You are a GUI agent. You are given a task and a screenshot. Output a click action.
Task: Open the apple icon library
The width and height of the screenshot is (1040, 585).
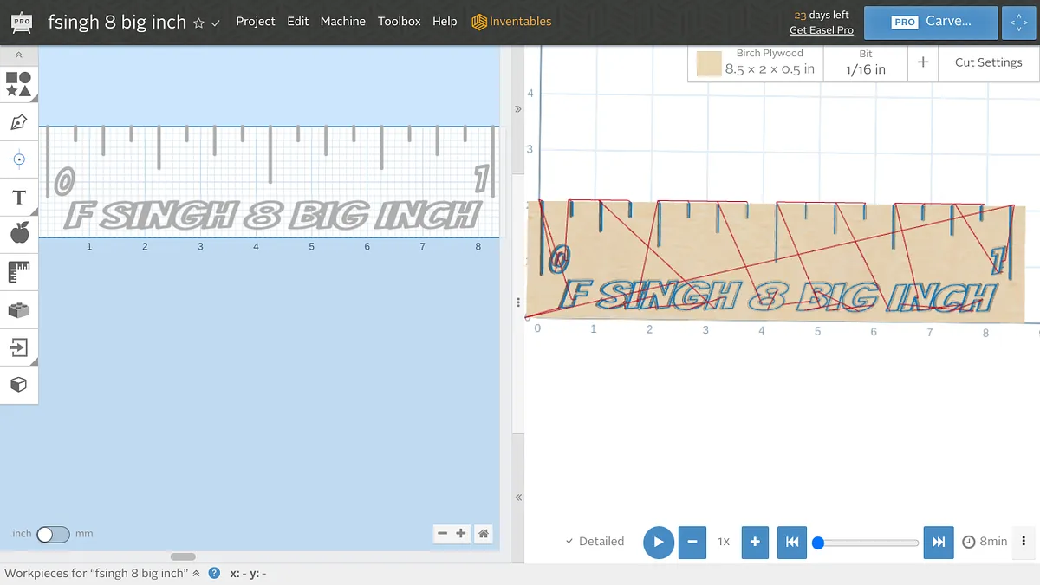(x=19, y=233)
